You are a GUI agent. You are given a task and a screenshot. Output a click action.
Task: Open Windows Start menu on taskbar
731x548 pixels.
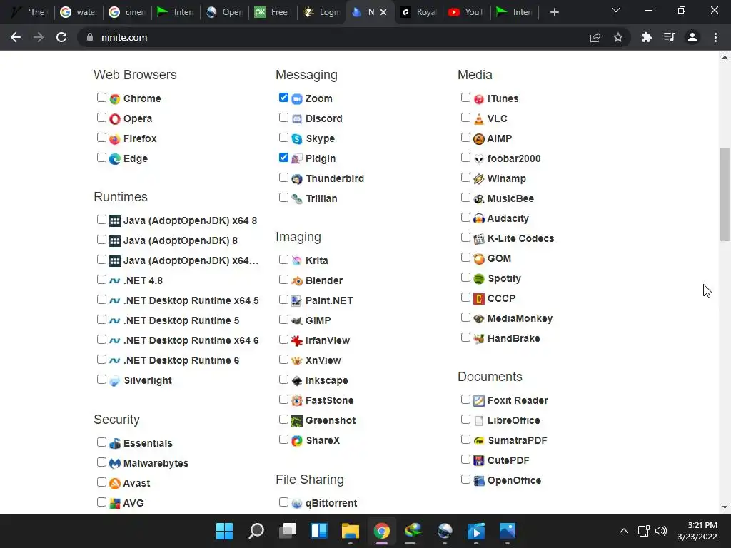[224, 531]
